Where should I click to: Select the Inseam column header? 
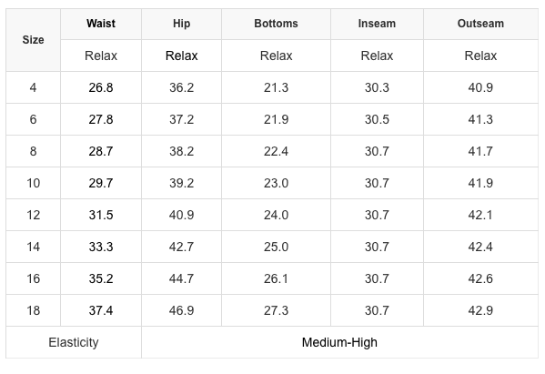377,24
